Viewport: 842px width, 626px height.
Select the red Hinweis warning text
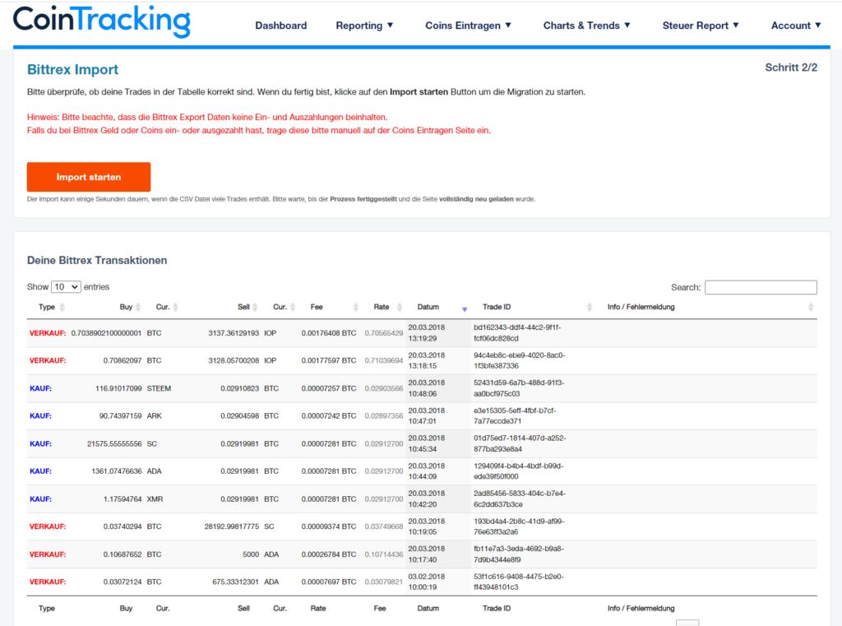pos(259,123)
